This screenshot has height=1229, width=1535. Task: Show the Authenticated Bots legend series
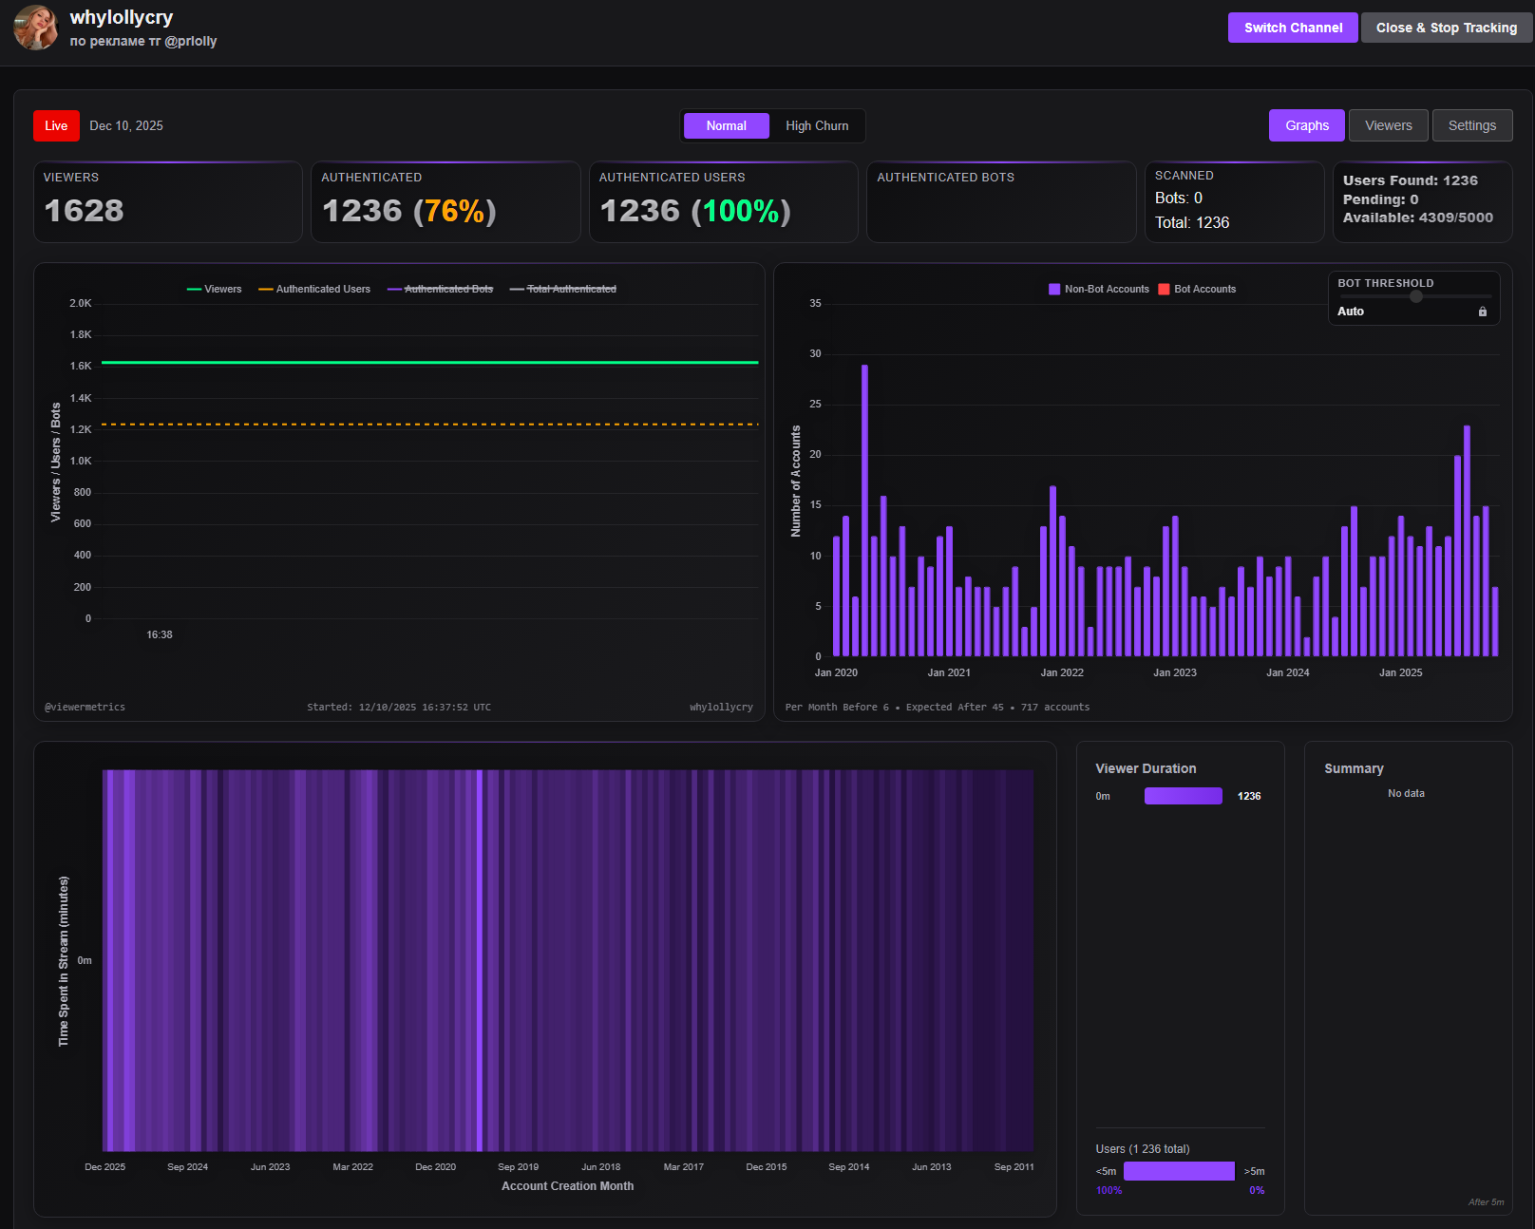(440, 289)
